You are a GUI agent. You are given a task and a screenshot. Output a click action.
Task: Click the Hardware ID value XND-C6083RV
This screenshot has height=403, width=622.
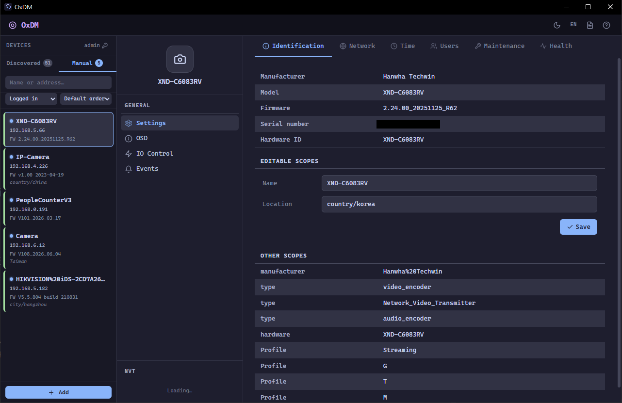pyautogui.click(x=403, y=140)
